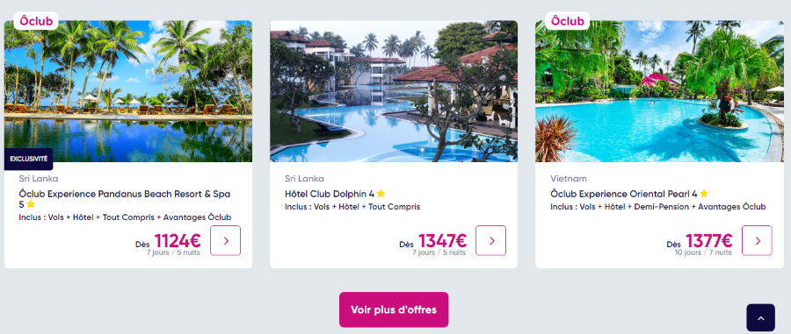The image size is (791, 334).
Task: Click Ôclub Experience Pandanus Beach Resort title
Action: pyautogui.click(x=125, y=199)
